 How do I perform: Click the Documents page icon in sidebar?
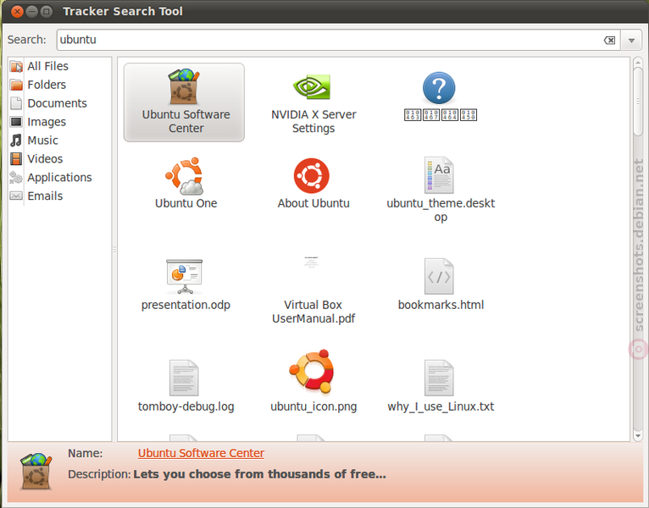pyautogui.click(x=16, y=103)
